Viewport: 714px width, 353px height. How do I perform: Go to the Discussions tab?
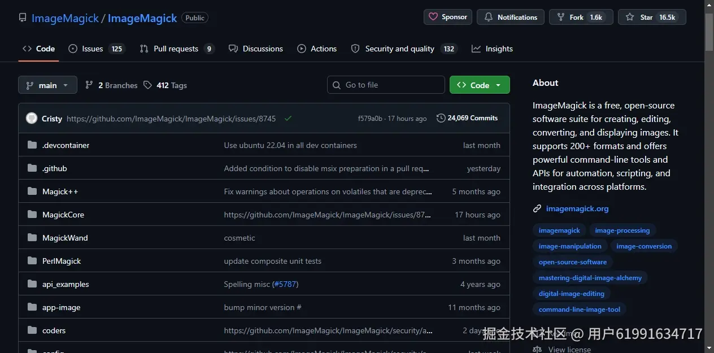tap(256, 49)
